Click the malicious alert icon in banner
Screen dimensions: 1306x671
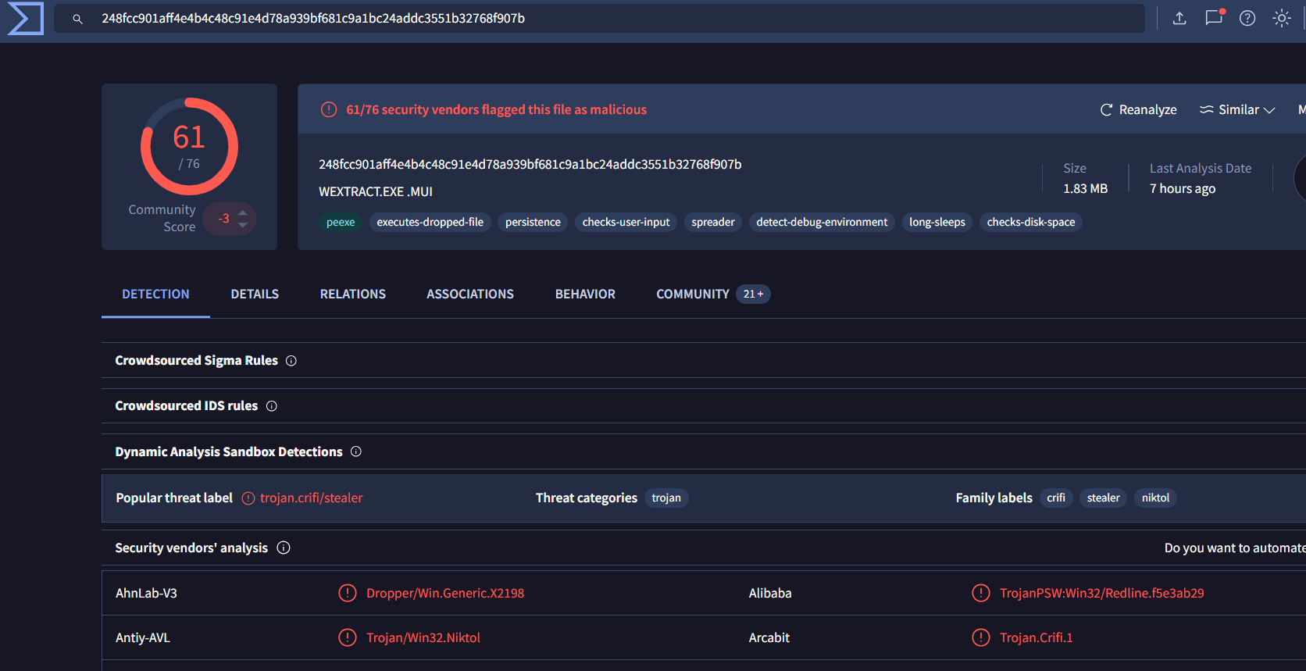[x=329, y=109]
